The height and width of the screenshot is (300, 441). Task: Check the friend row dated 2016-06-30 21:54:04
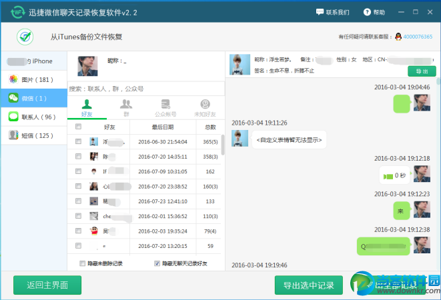[78, 141]
